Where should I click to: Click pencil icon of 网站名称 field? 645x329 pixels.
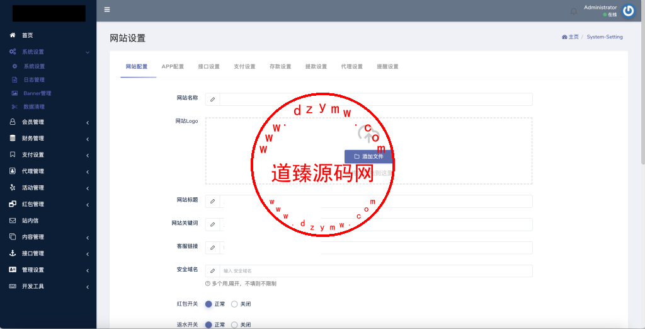pos(213,99)
